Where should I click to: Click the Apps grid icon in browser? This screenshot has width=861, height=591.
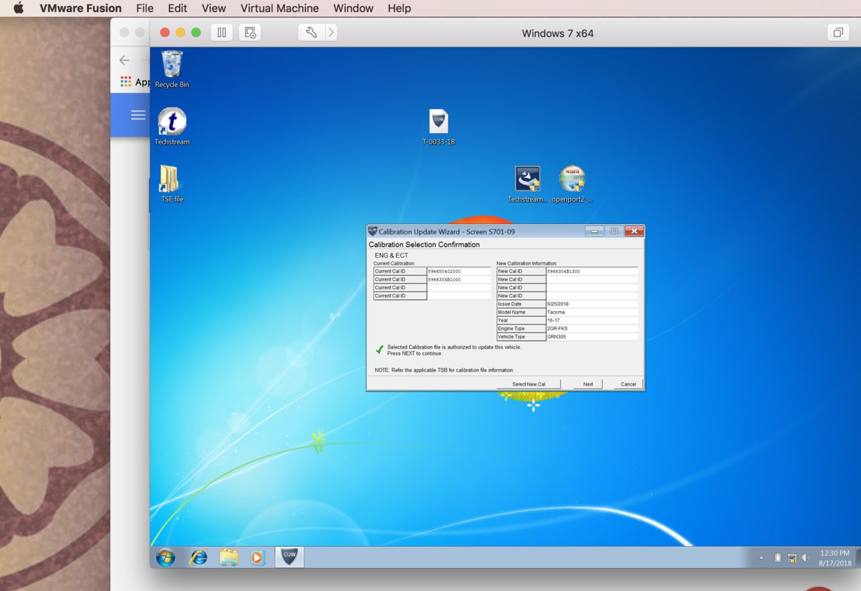point(126,81)
